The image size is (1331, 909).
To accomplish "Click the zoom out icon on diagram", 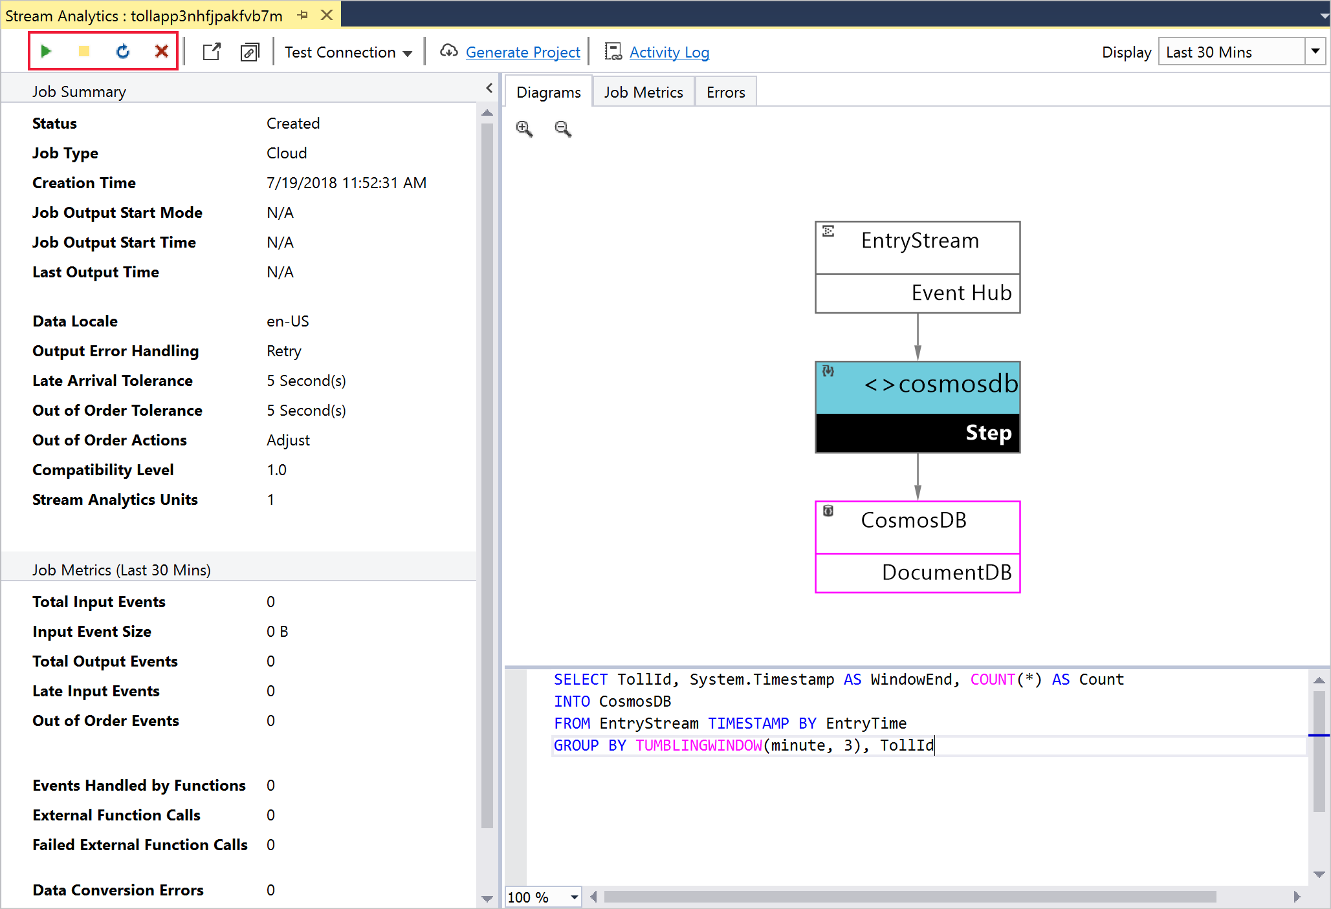I will 562,128.
